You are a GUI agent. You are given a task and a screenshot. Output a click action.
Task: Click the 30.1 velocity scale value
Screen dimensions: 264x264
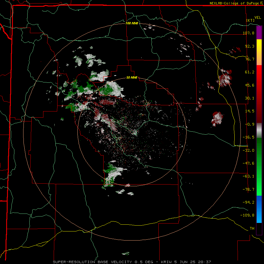pyautogui.click(x=250, y=98)
